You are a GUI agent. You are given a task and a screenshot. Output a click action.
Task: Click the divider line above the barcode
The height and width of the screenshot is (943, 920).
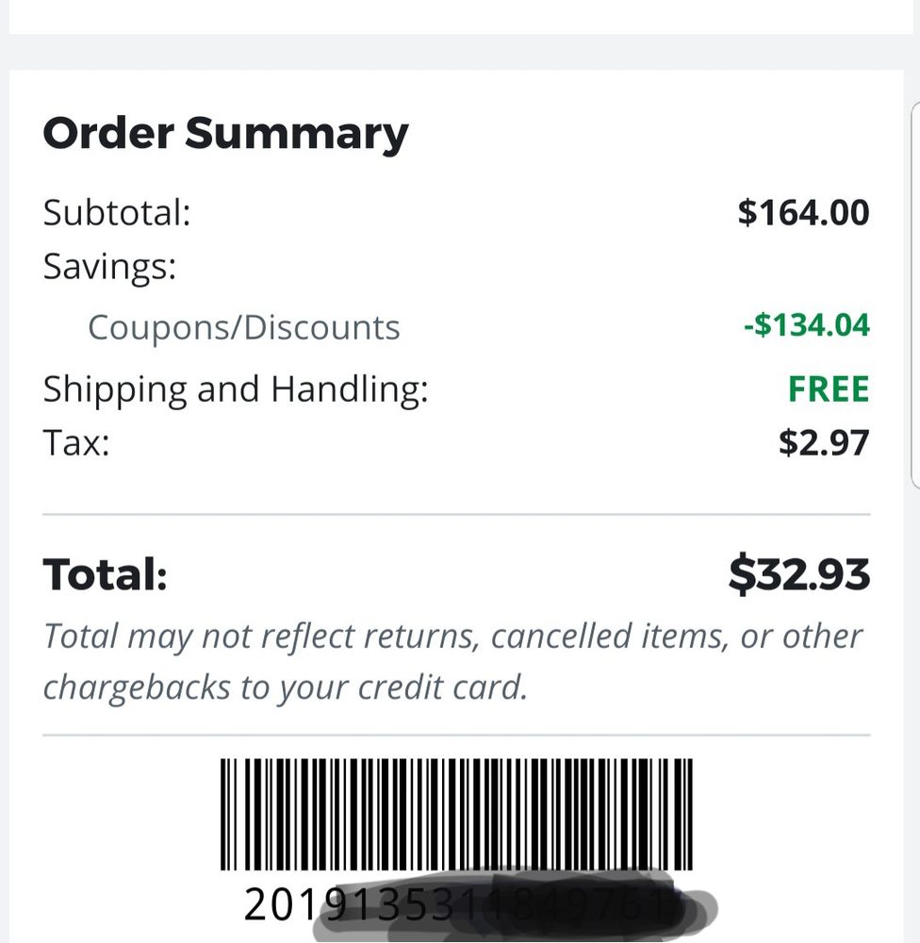click(x=456, y=736)
